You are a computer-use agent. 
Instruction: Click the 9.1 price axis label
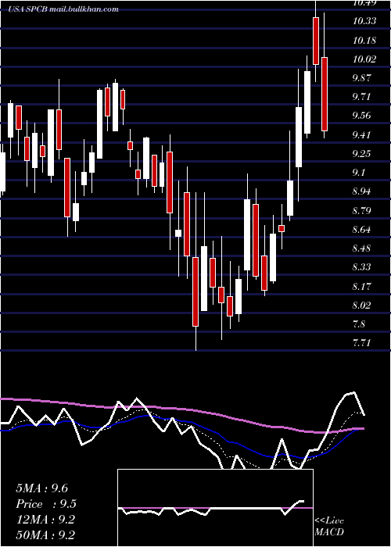359,173
